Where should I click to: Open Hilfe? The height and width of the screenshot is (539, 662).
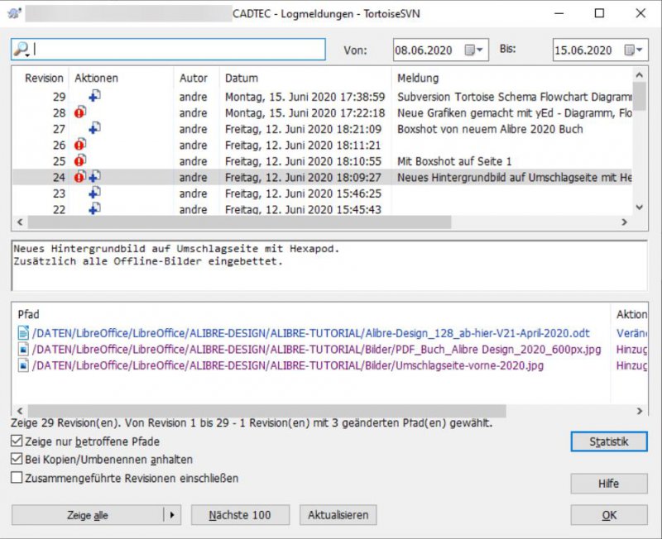coord(609,484)
